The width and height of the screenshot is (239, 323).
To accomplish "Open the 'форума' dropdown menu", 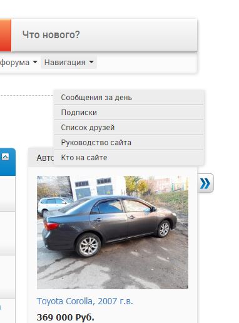I will tap(18, 62).
